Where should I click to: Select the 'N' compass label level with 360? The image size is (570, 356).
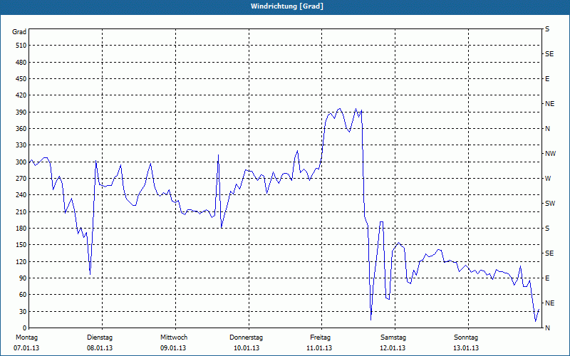(547, 129)
